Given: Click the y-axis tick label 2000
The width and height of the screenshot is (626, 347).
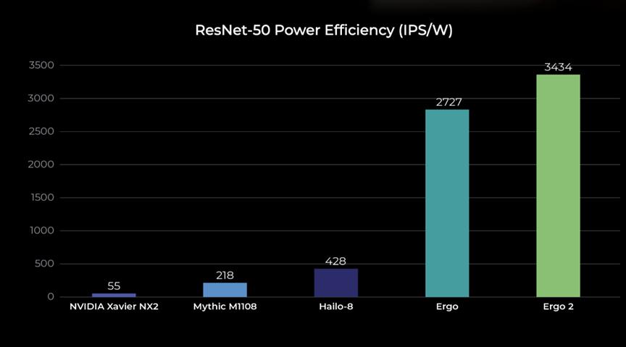Looking at the screenshot, I should (x=41, y=164).
